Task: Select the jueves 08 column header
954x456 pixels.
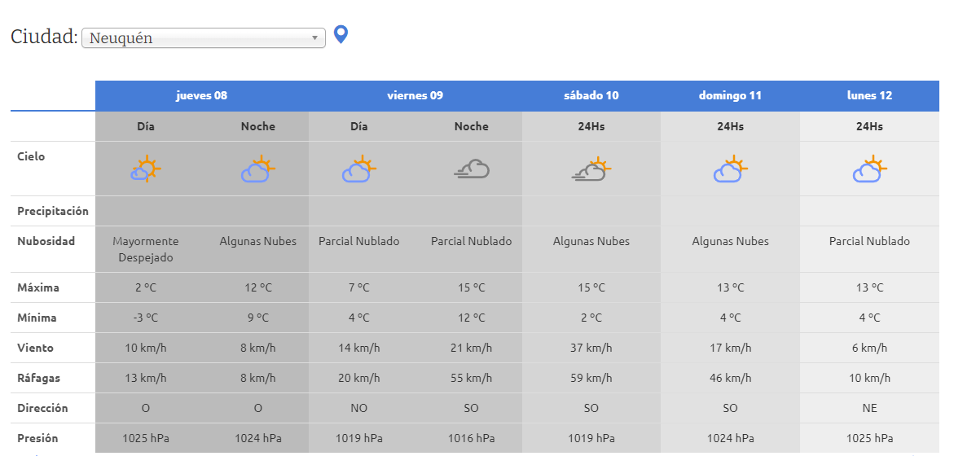Action: pos(201,95)
